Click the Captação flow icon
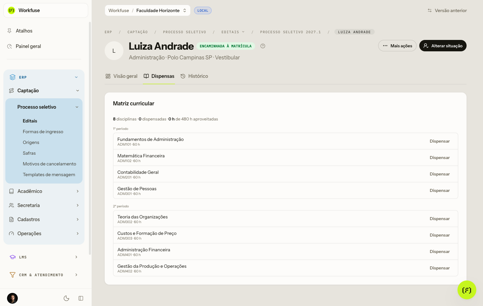483x306 pixels. (x=11, y=91)
